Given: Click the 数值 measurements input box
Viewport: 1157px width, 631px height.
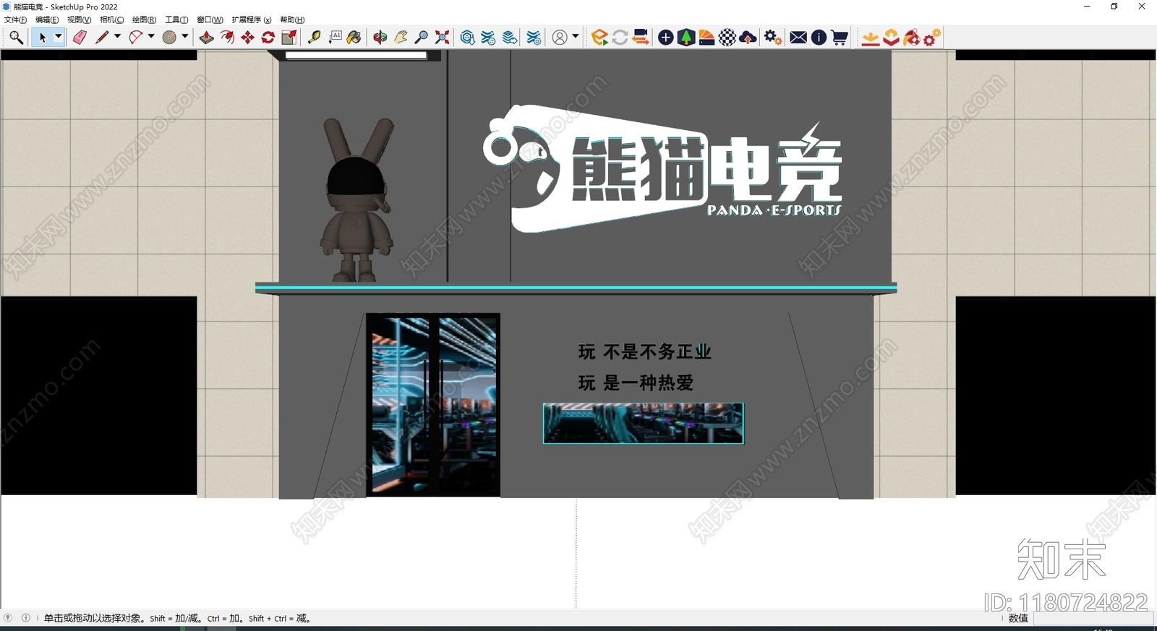Looking at the screenshot, I should [1092, 619].
